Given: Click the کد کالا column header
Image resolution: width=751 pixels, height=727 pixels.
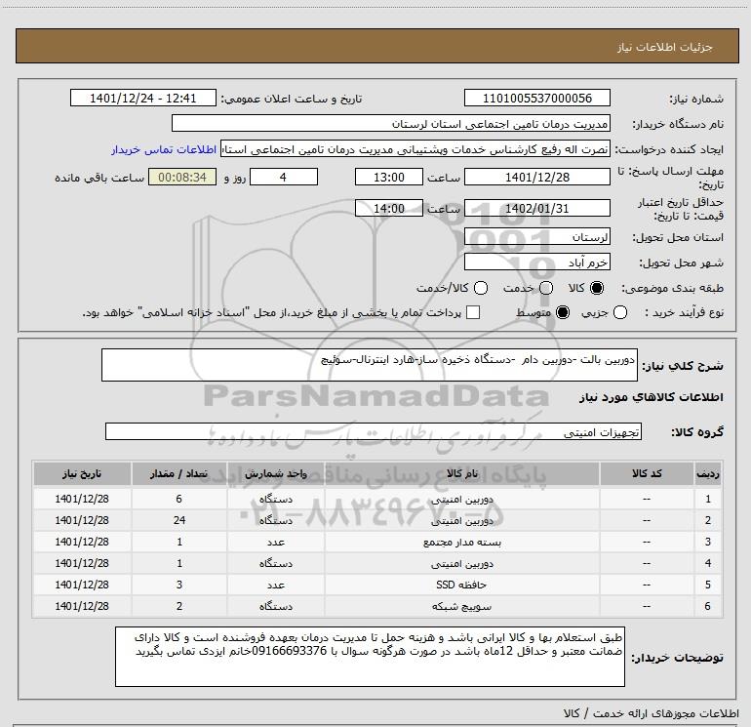Looking at the screenshot, I should [x=647, y=473].
